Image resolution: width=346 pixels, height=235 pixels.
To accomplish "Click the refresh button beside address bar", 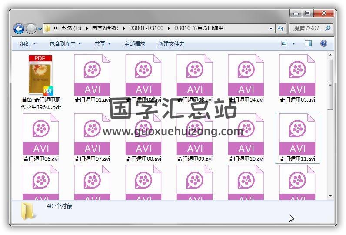I will [x=281, y=29].
